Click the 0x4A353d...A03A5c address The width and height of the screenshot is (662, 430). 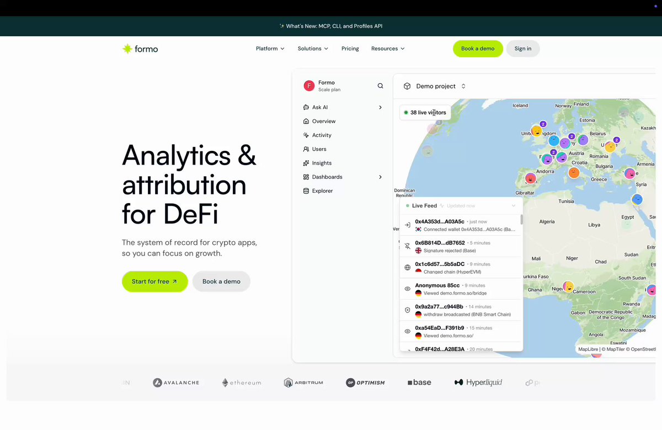[x=440, y=221]
